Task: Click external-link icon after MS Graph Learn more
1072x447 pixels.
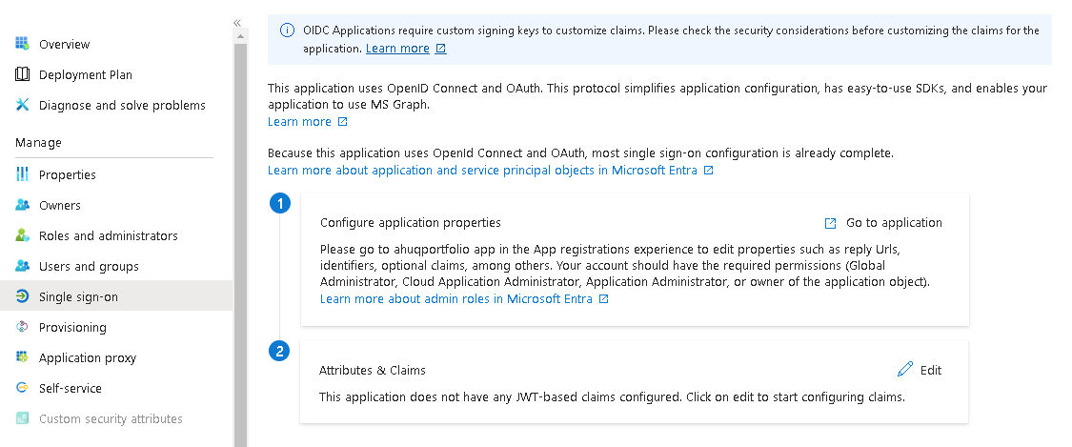Action: pyautogui.click(x=342, y=122)
